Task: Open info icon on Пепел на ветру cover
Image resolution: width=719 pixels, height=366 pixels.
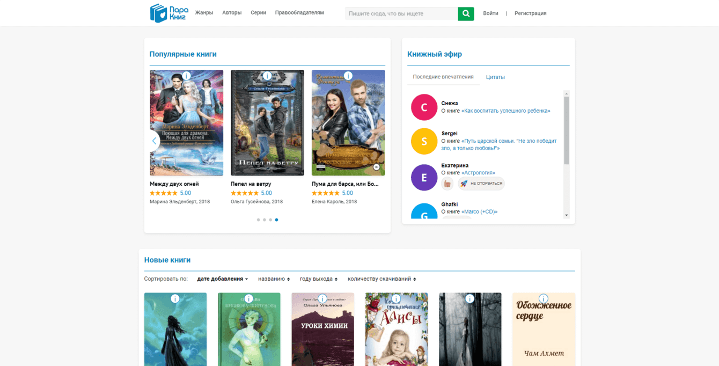Action: (267, 76)
